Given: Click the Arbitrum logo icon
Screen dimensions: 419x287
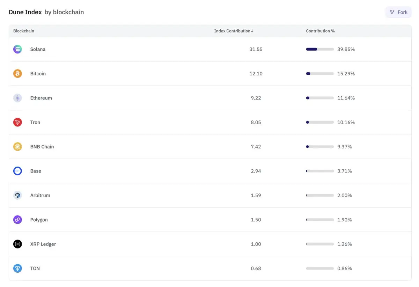Looking at the screenshot, I should [17, 196].
